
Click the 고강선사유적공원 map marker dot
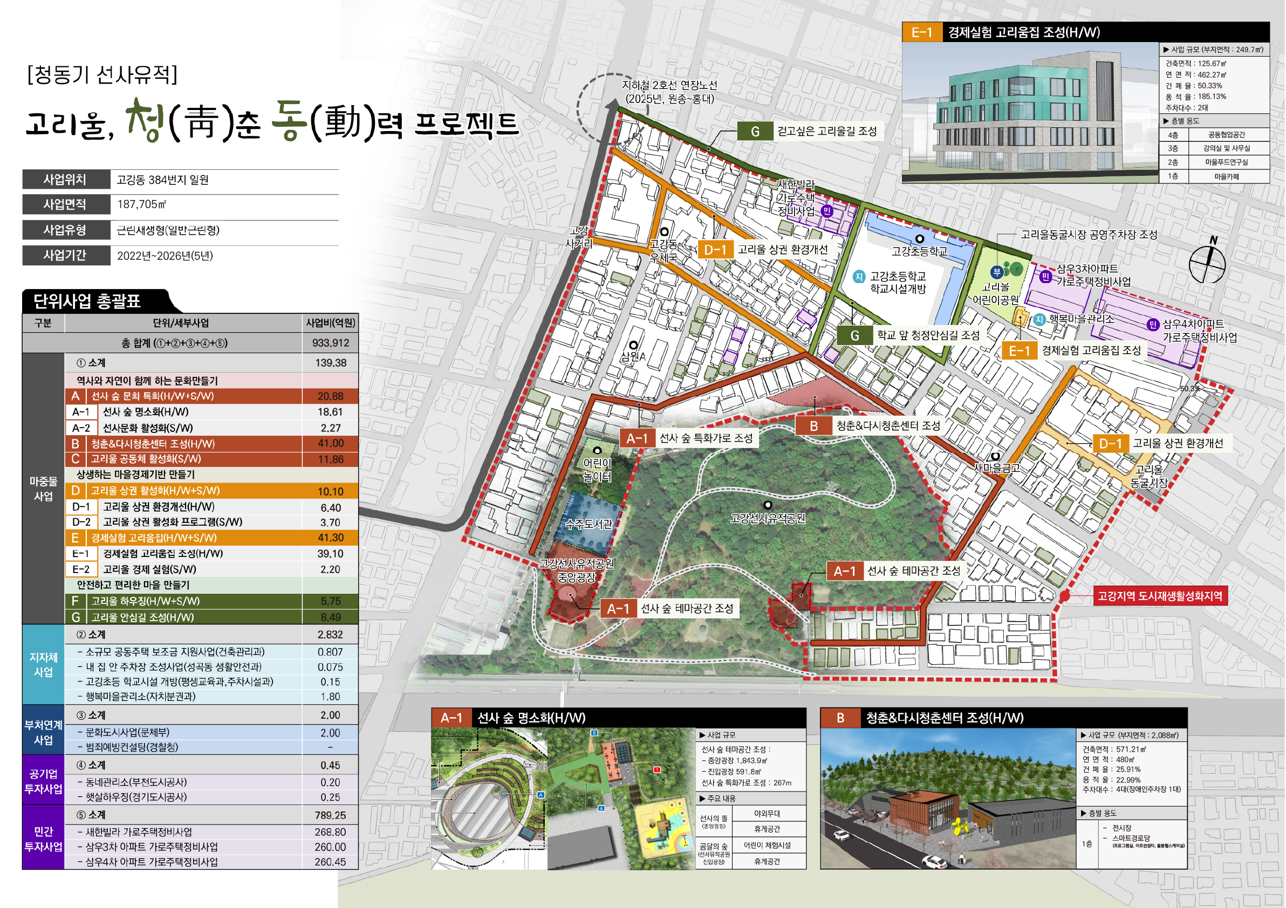(768, 506)
